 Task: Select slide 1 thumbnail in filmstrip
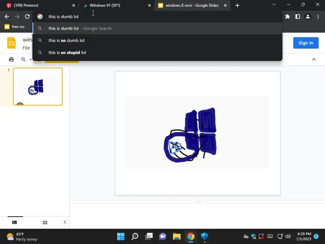pos(38,86)
